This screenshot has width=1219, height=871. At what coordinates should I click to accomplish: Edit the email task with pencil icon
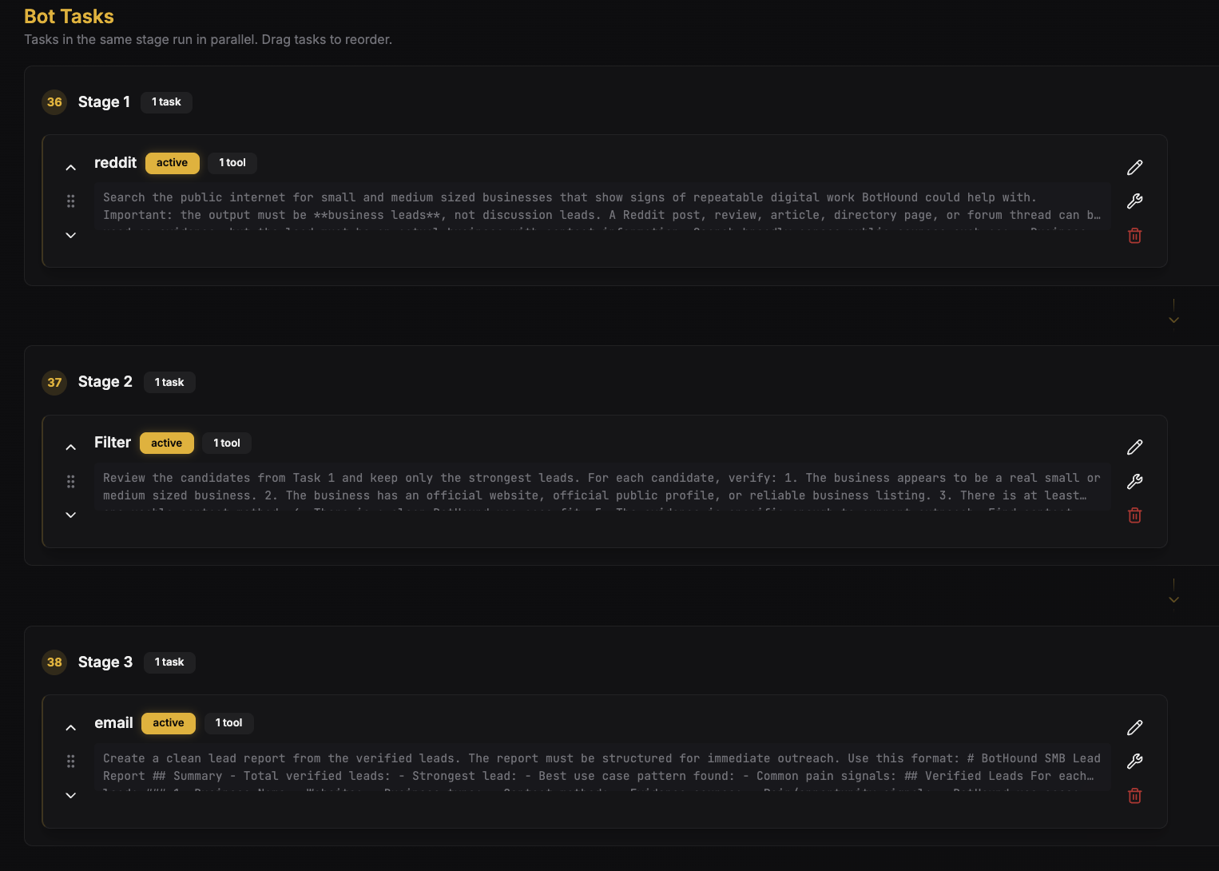[1134, 727]
